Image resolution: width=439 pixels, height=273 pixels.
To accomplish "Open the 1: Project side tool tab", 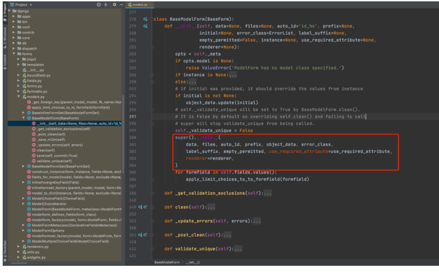I will 5,13.
